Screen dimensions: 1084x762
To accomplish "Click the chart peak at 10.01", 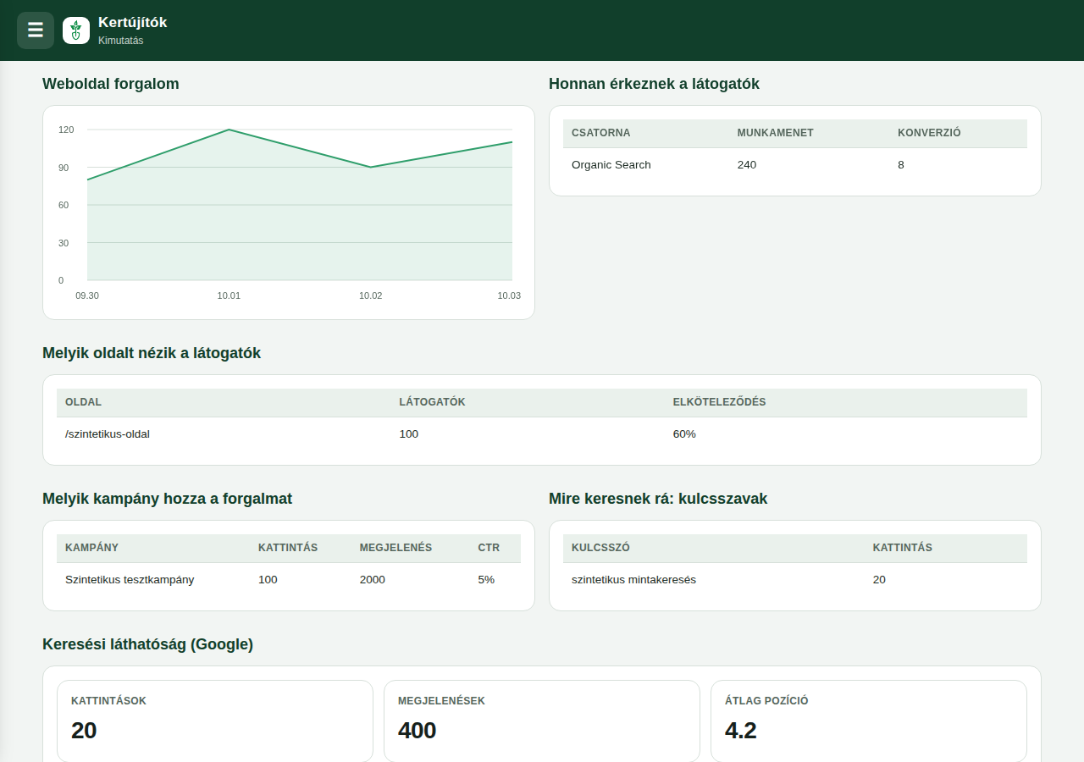I will click(x=229, y=130).
